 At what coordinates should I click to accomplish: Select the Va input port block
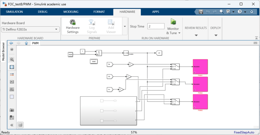click(x=110, y=64)
